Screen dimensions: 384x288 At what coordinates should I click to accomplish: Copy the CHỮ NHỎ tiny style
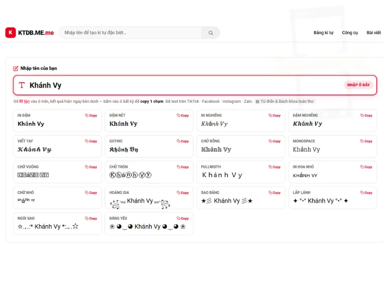coord(91,192)
